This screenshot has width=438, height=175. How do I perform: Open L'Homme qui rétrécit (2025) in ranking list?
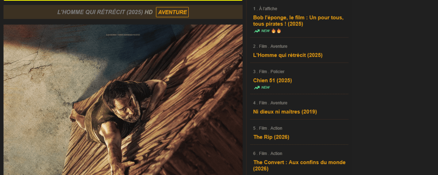click(x=288, y=55)
